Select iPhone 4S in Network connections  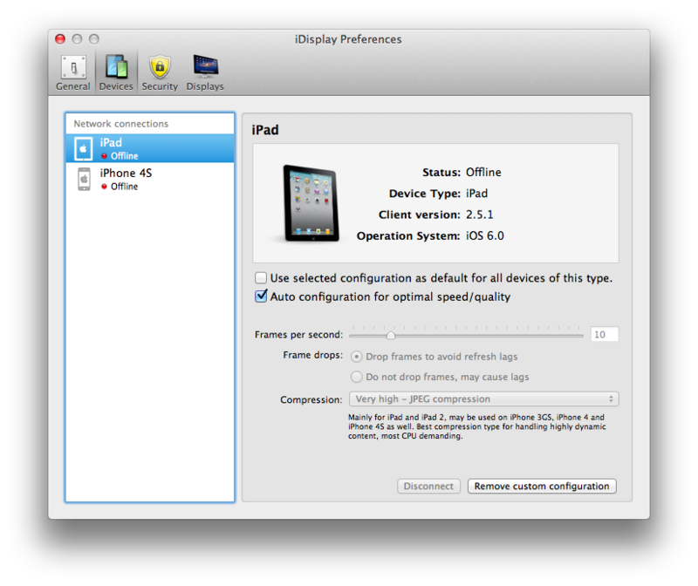tap(150, 179)
